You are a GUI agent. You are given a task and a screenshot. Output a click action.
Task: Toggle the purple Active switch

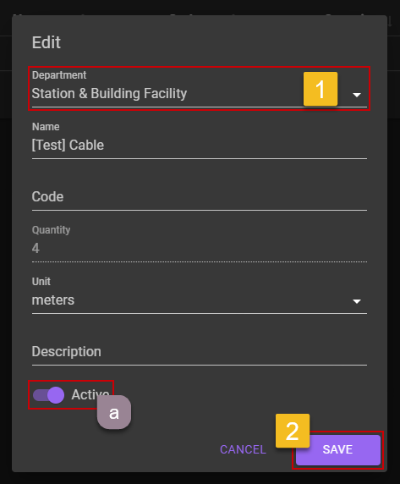point(49,395)
